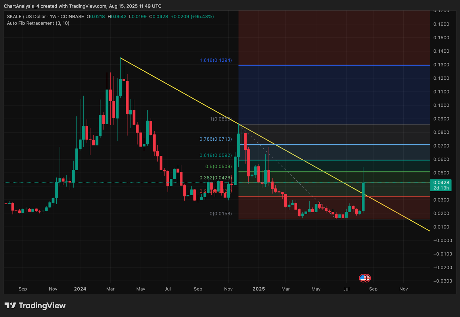Viewport: 460px width, 317px height.
Task: Click the 0.0300 price axis label
Action: [441, 200]
